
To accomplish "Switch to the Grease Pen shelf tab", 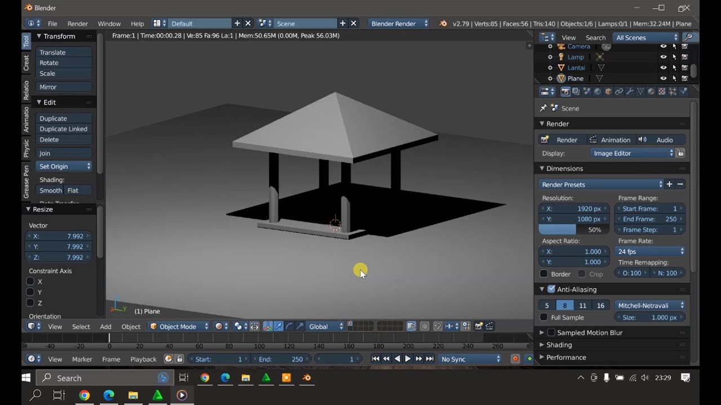I will click(x=26, y=181).
